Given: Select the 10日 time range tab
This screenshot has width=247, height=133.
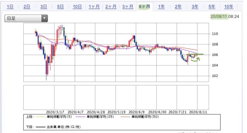Looking at the screenshot, I should [77, 7].
